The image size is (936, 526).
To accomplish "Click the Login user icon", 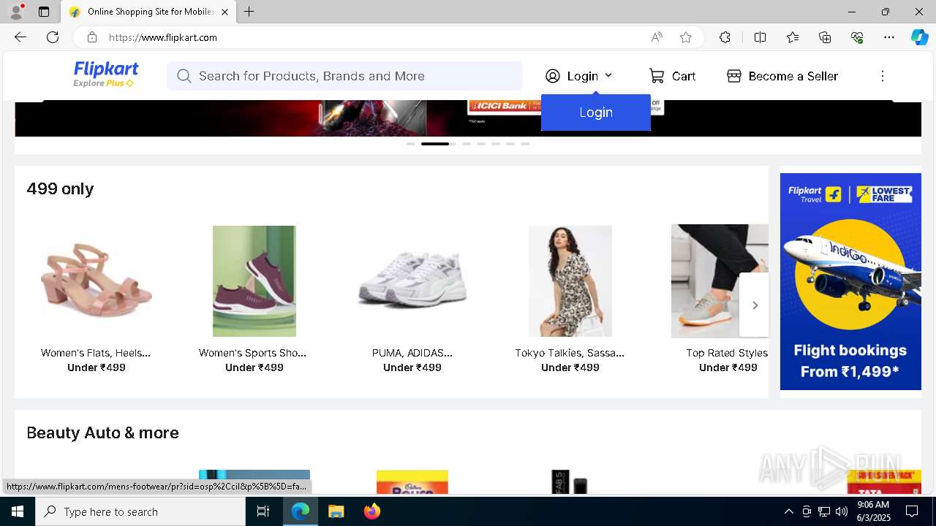I will 553,76.
